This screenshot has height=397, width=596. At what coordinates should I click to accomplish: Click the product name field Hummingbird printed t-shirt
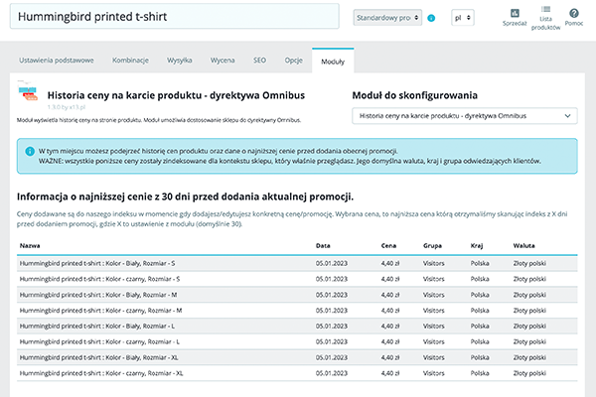click(x=175, y=16)
